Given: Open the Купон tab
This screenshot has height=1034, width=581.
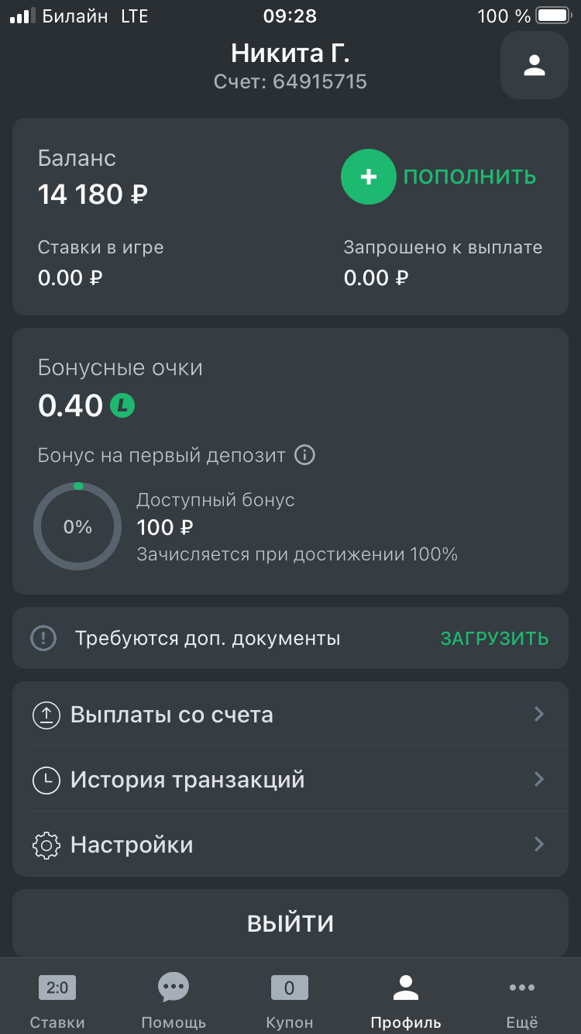Looking at the screenshot, I should point(290,1000).
